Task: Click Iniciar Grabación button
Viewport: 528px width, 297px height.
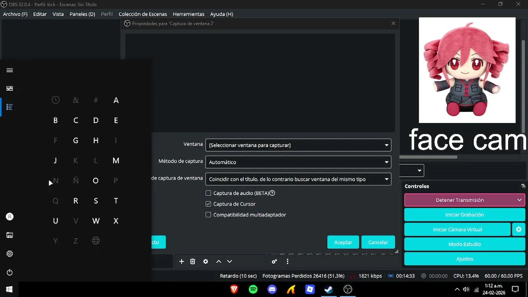Action: (x=464, y=214)
